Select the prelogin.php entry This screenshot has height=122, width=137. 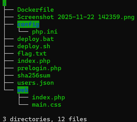point(39,68)
